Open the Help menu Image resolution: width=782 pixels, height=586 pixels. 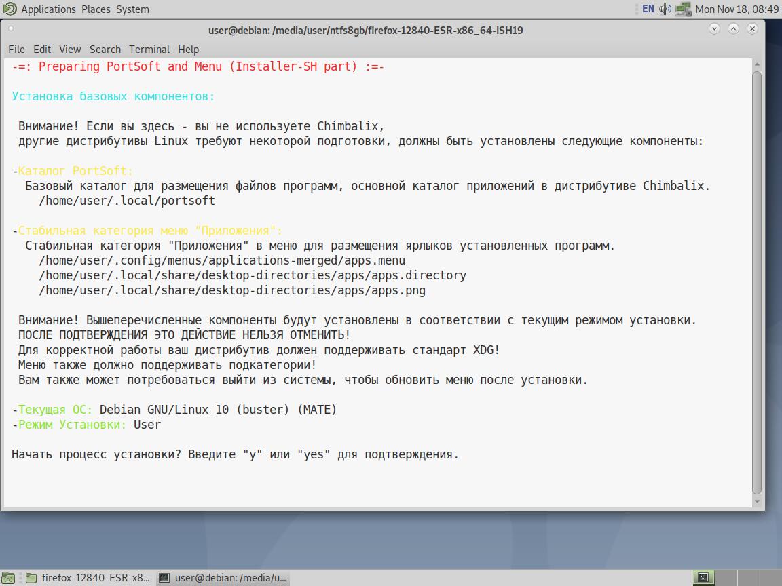tap(189, 50)
